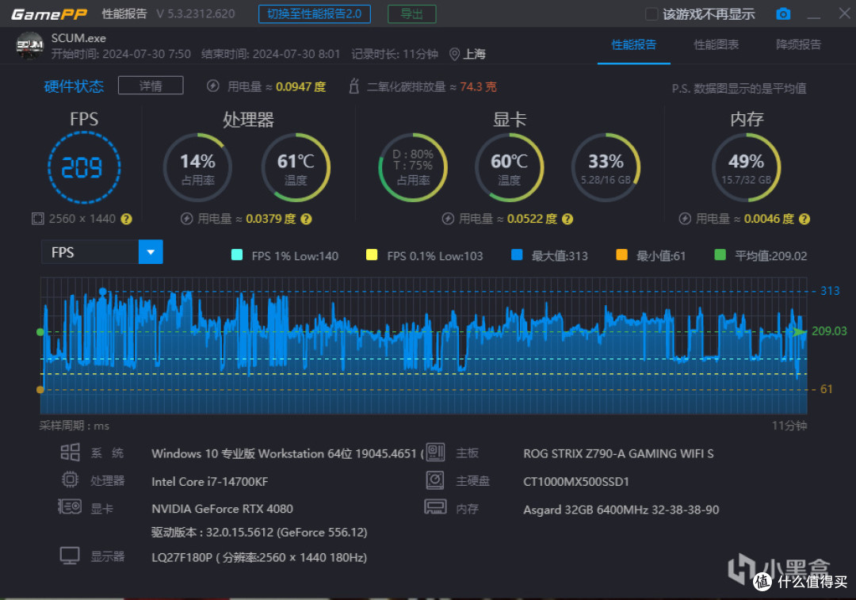Viewport: 856px width, 600px height.
Task: Click the LQ27F180P monitor text
Action: [259, 557]
